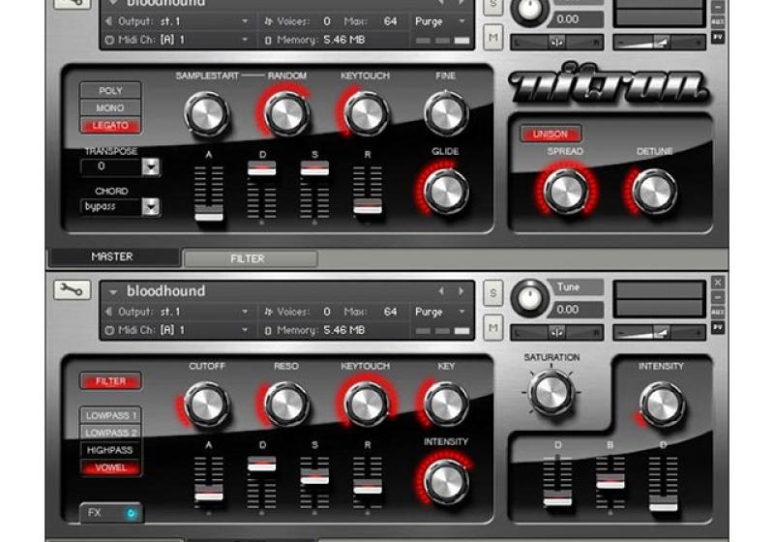This screenshot has width=774, height=542.
Task: Click pan slider in upper instrument header
Action: click(x=557, y=43)
